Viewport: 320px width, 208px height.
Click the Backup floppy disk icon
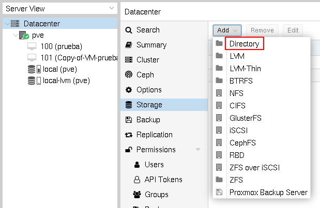pos(129,120)
